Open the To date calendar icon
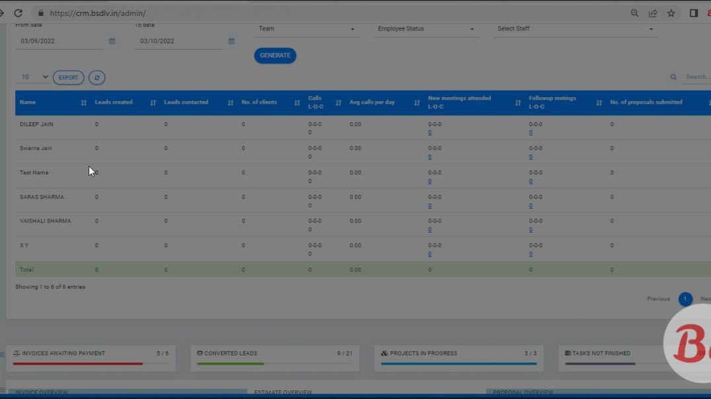The image size is (711, 399). [231, 40]
